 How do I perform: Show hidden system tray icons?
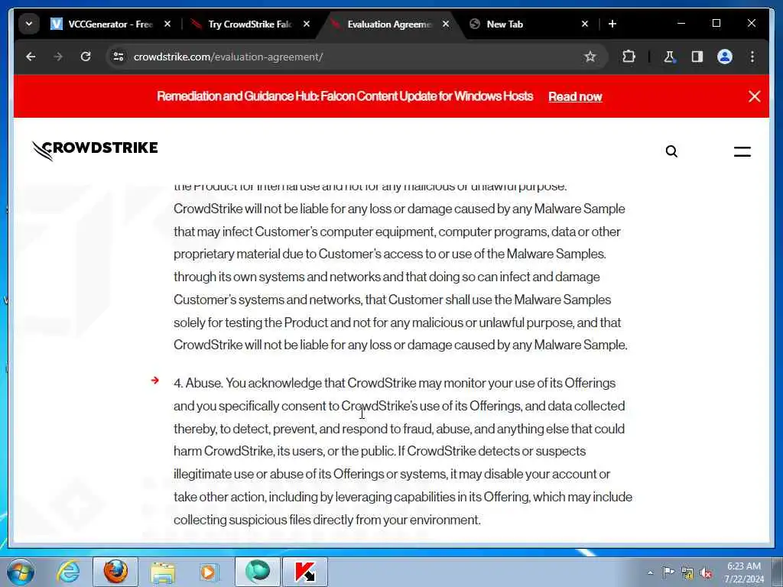[x=650, y=572]
